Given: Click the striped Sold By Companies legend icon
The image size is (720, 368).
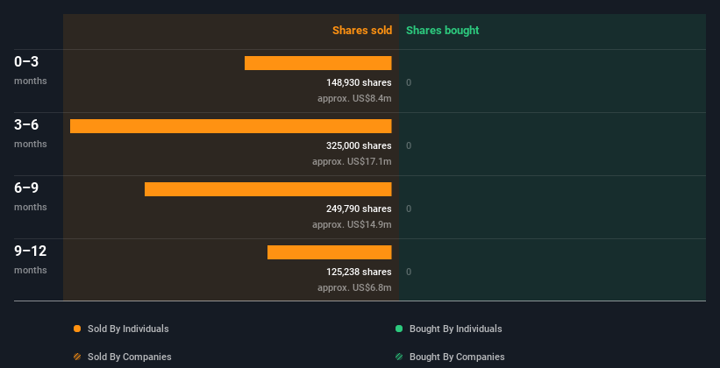Looking at the screenshot, I should [x=77, y=357].
